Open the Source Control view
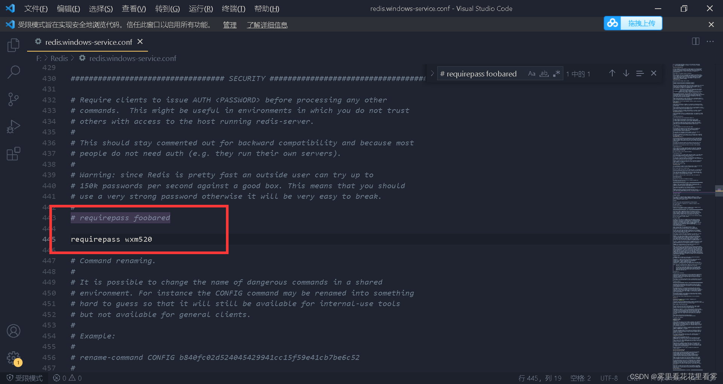 pyautogui.click(x=14, y=99)
